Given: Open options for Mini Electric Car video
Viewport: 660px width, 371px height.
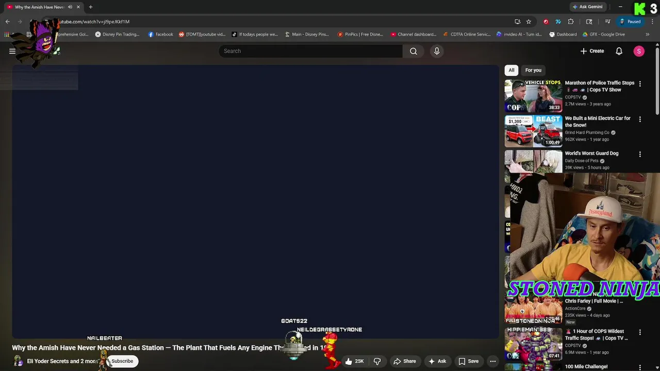Looking at the screenshot, I should click(640, 119).
